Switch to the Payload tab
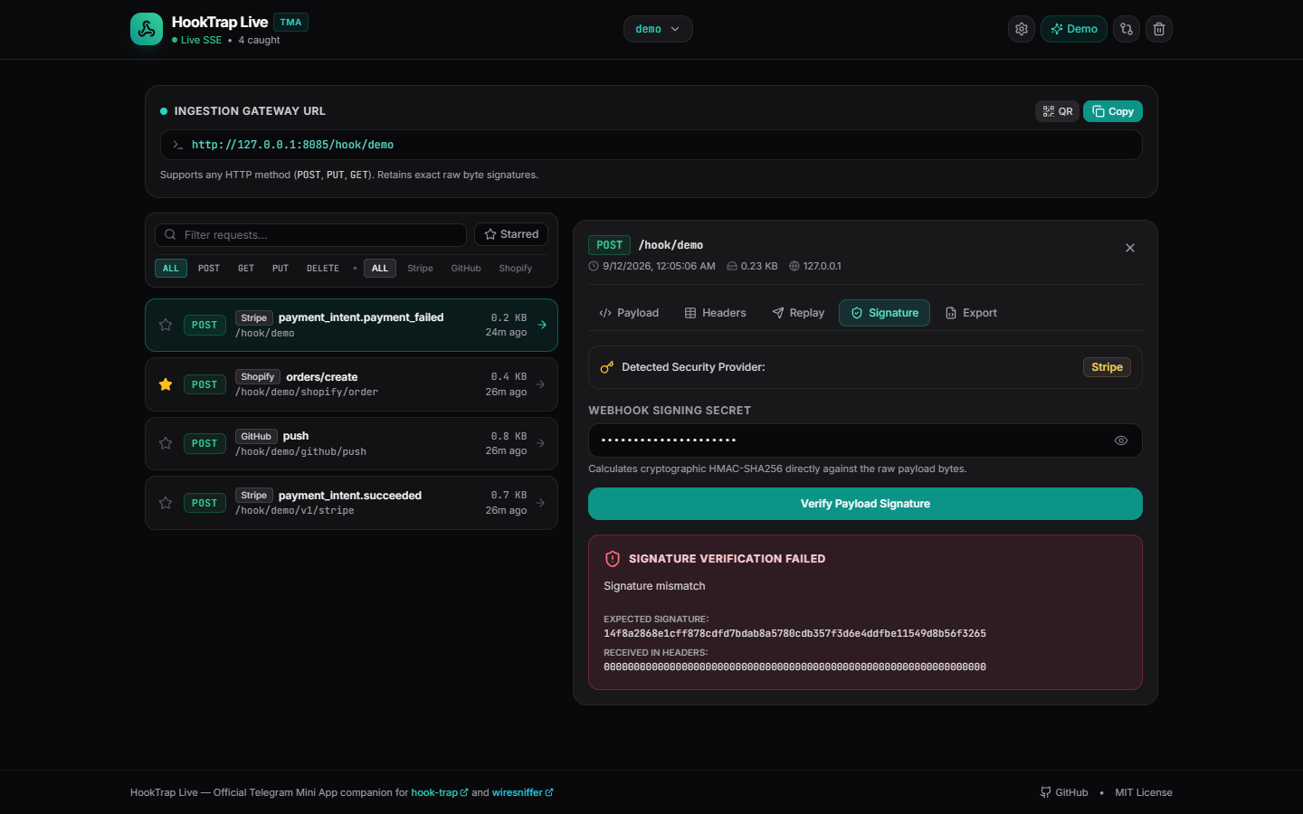The image size is (1303, 814). point(629,313)
